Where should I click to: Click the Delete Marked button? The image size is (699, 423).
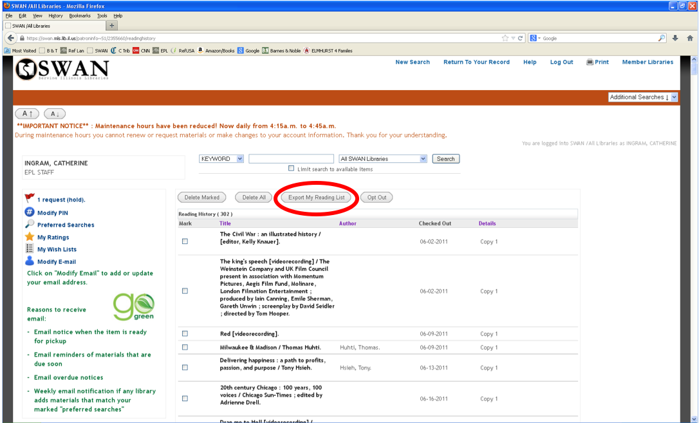click(202, 198)
